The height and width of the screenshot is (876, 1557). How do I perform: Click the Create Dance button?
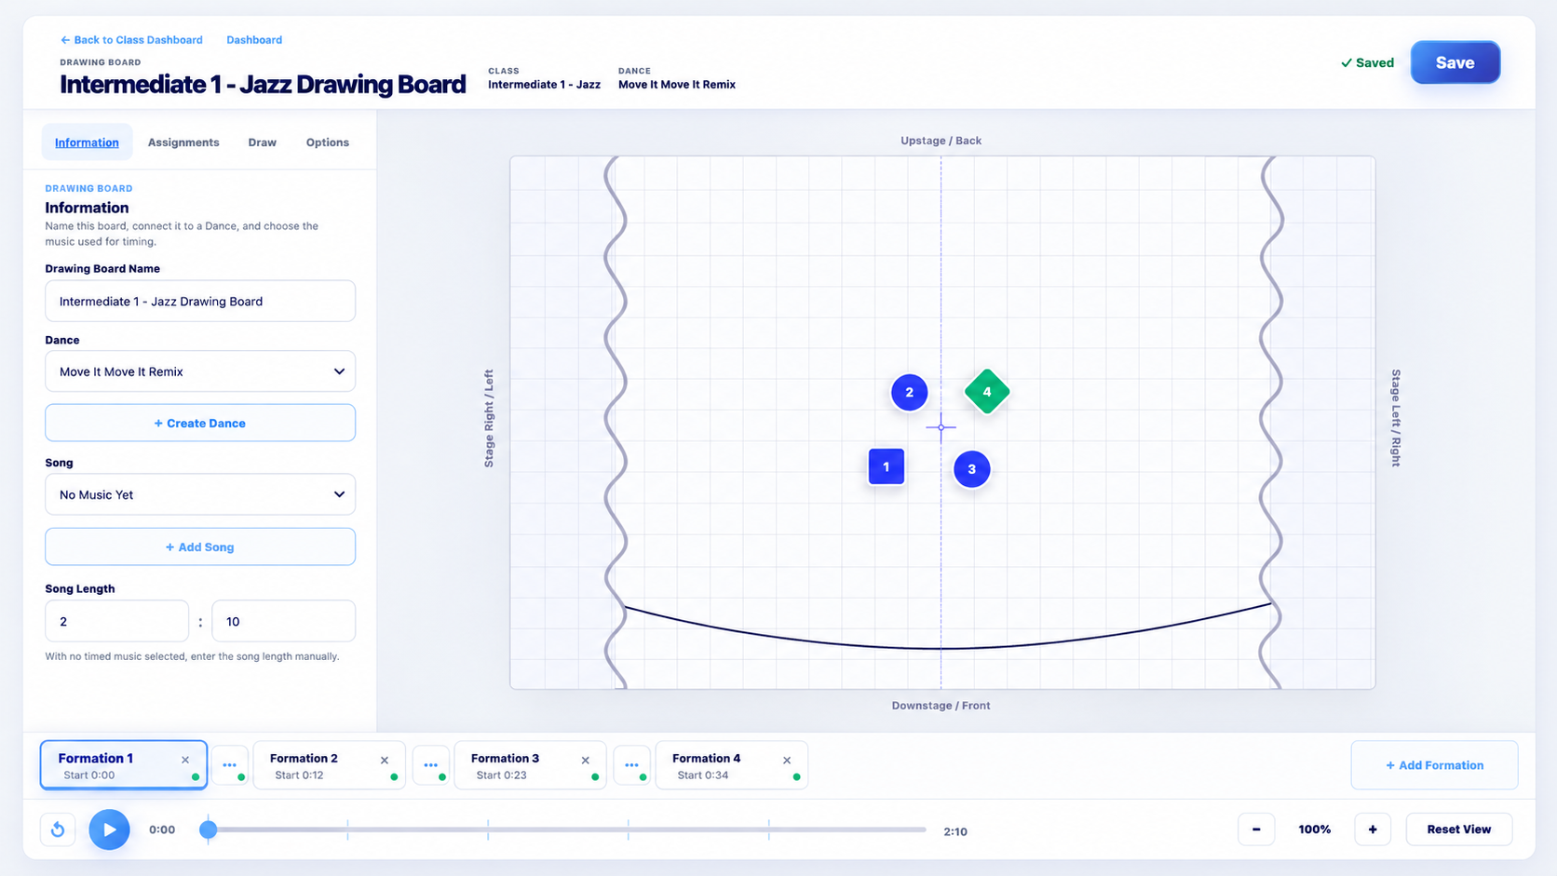pos(200,423)
